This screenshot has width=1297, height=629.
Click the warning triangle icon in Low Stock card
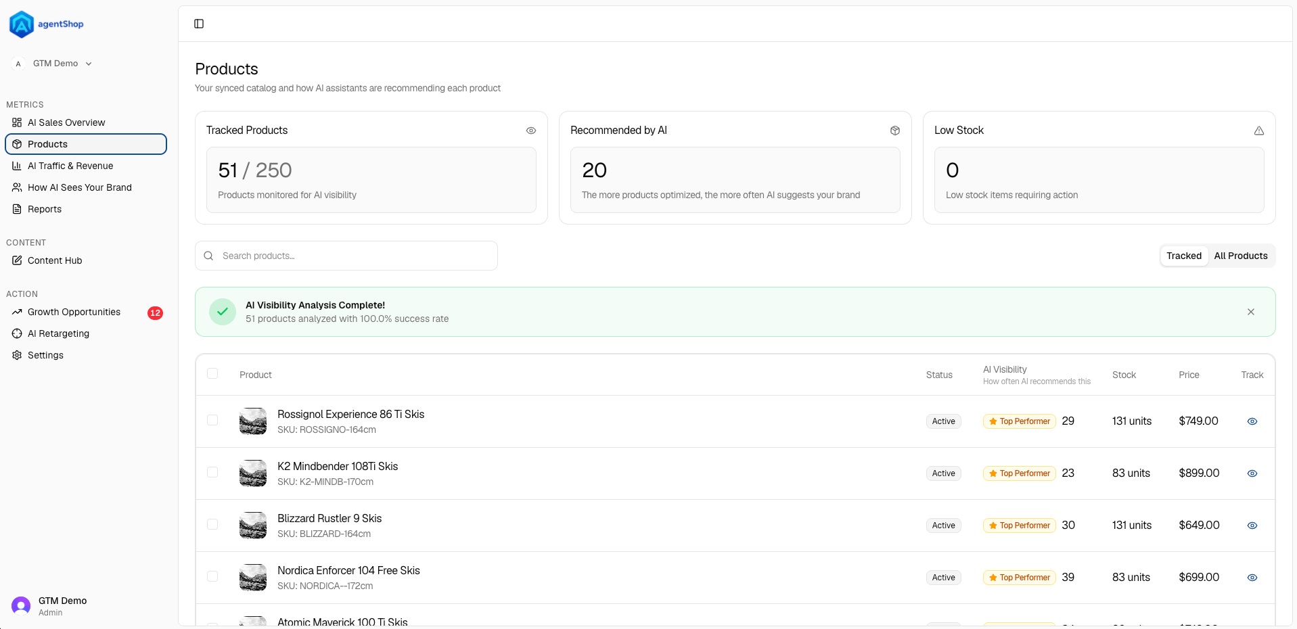click(1259, 131)
